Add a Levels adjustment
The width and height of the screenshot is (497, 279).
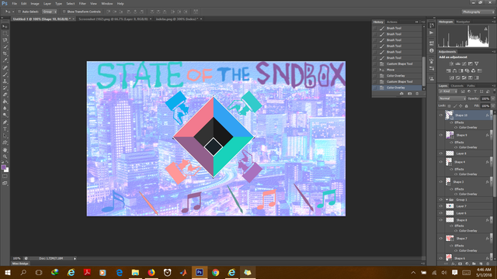(457, 64)
